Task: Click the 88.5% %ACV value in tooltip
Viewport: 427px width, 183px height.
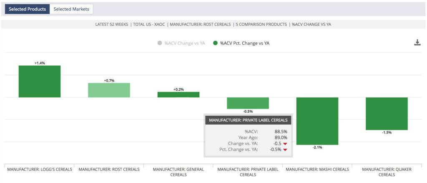Action: [x=281, y=132]
